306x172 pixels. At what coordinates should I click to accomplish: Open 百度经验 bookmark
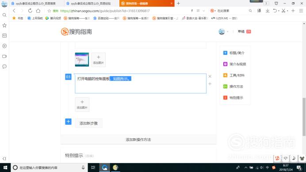107,18
